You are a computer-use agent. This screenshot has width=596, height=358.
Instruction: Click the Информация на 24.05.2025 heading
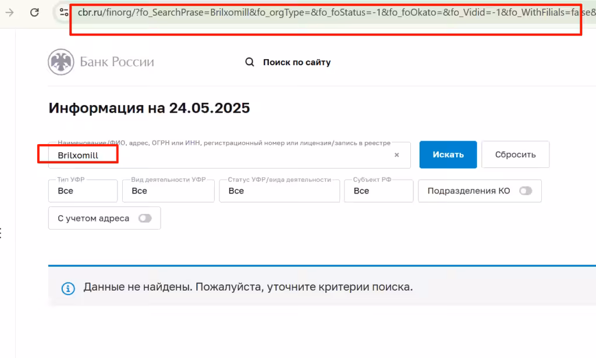click(149, 108)
